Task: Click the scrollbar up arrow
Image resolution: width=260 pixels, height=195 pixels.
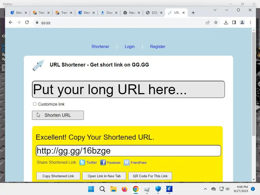Action: point(254,30)
